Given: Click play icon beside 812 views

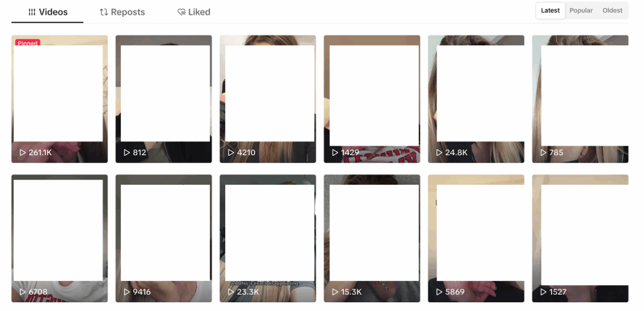Looking at the screenshot, I should [127, 153].
